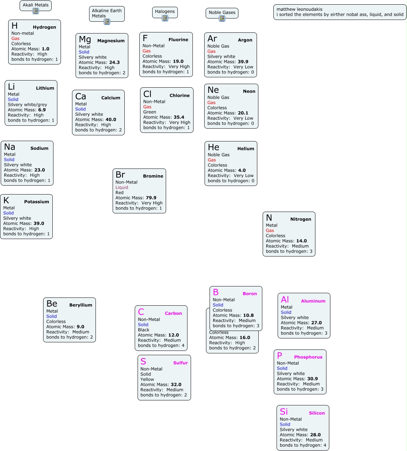The image size is (407, 451).
Task: Select the Carbon element card
Action: (x=161, y=328)
